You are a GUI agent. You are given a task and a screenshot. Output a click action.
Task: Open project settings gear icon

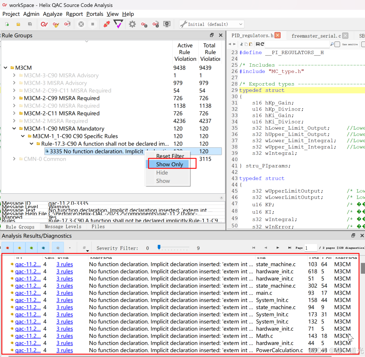click(132, 24)
